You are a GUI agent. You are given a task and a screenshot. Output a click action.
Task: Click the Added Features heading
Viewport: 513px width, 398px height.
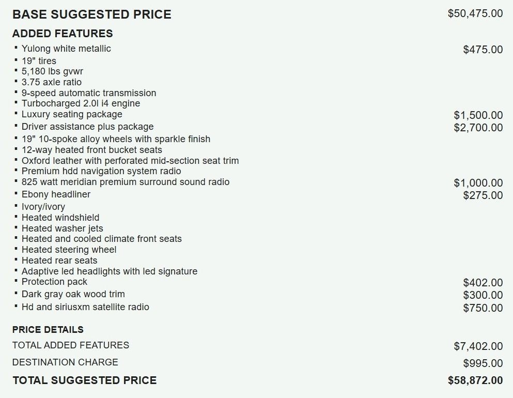pos(63,34)
